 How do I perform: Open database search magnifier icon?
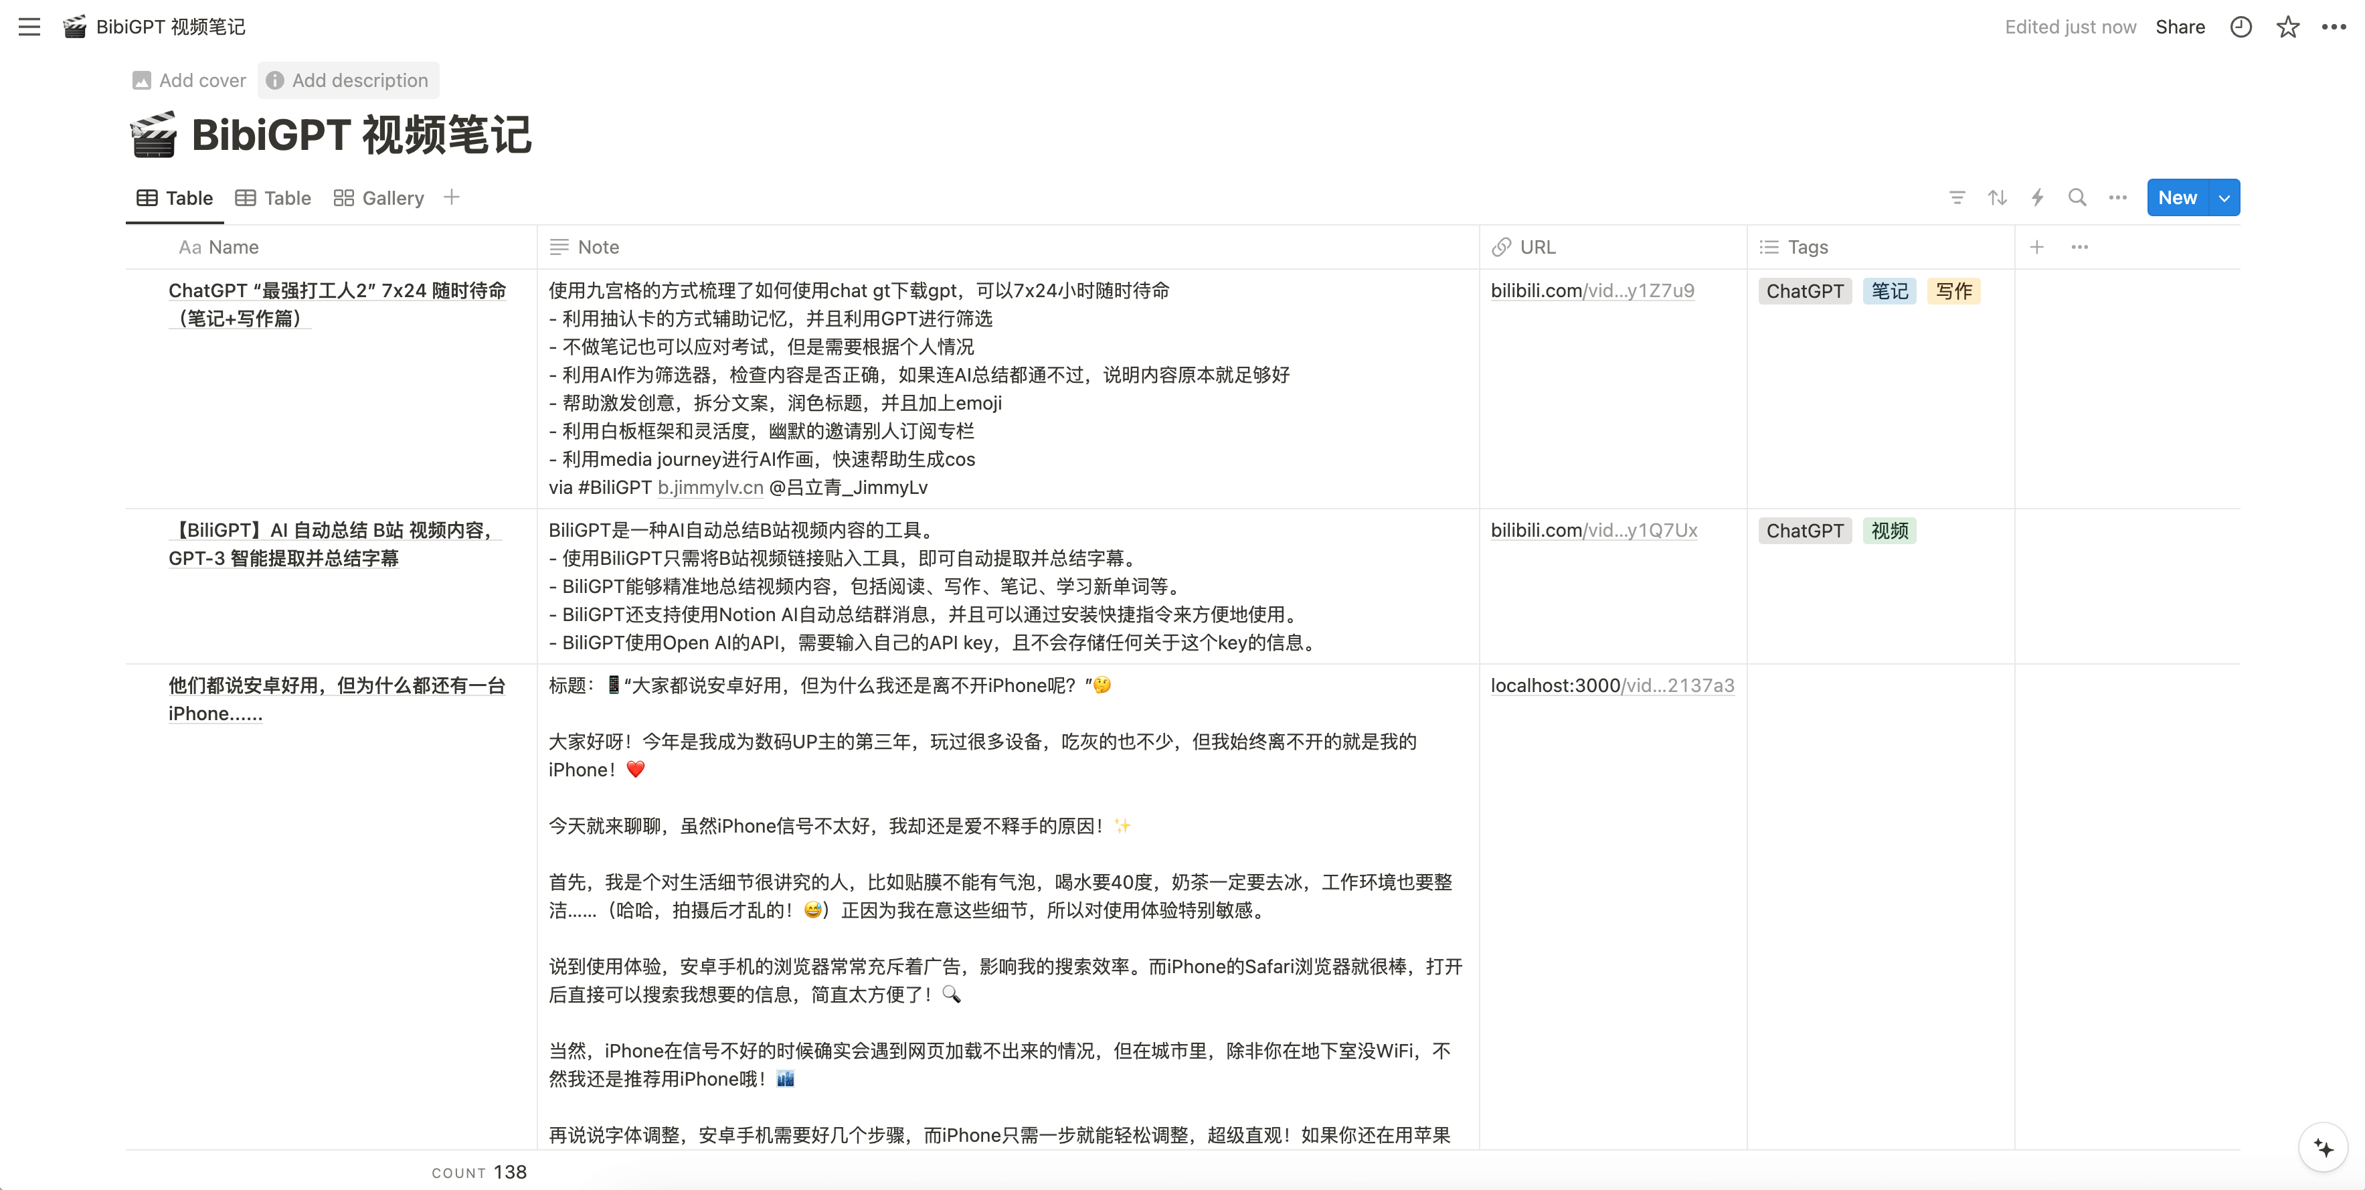point(2077,197)
